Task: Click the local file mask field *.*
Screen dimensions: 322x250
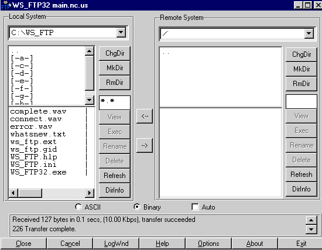Action: tap(115, 102)
